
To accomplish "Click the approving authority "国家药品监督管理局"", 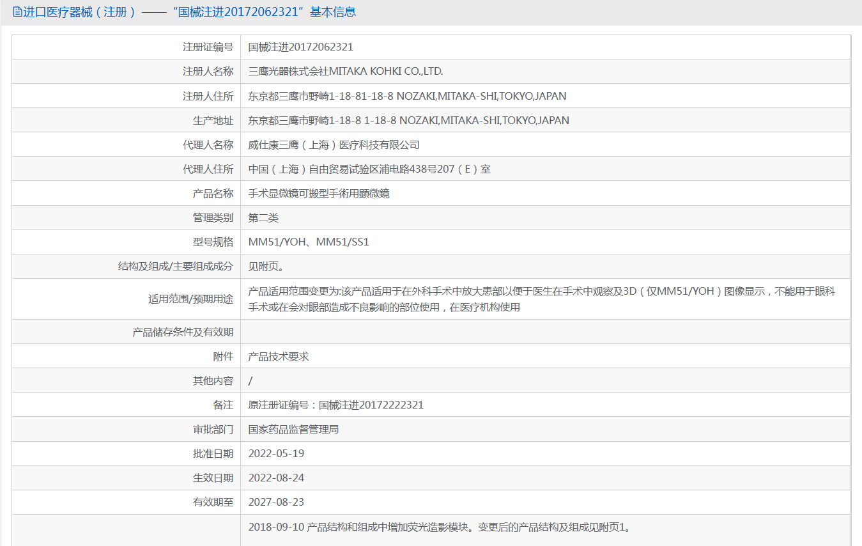I will (x=293, y=429).
